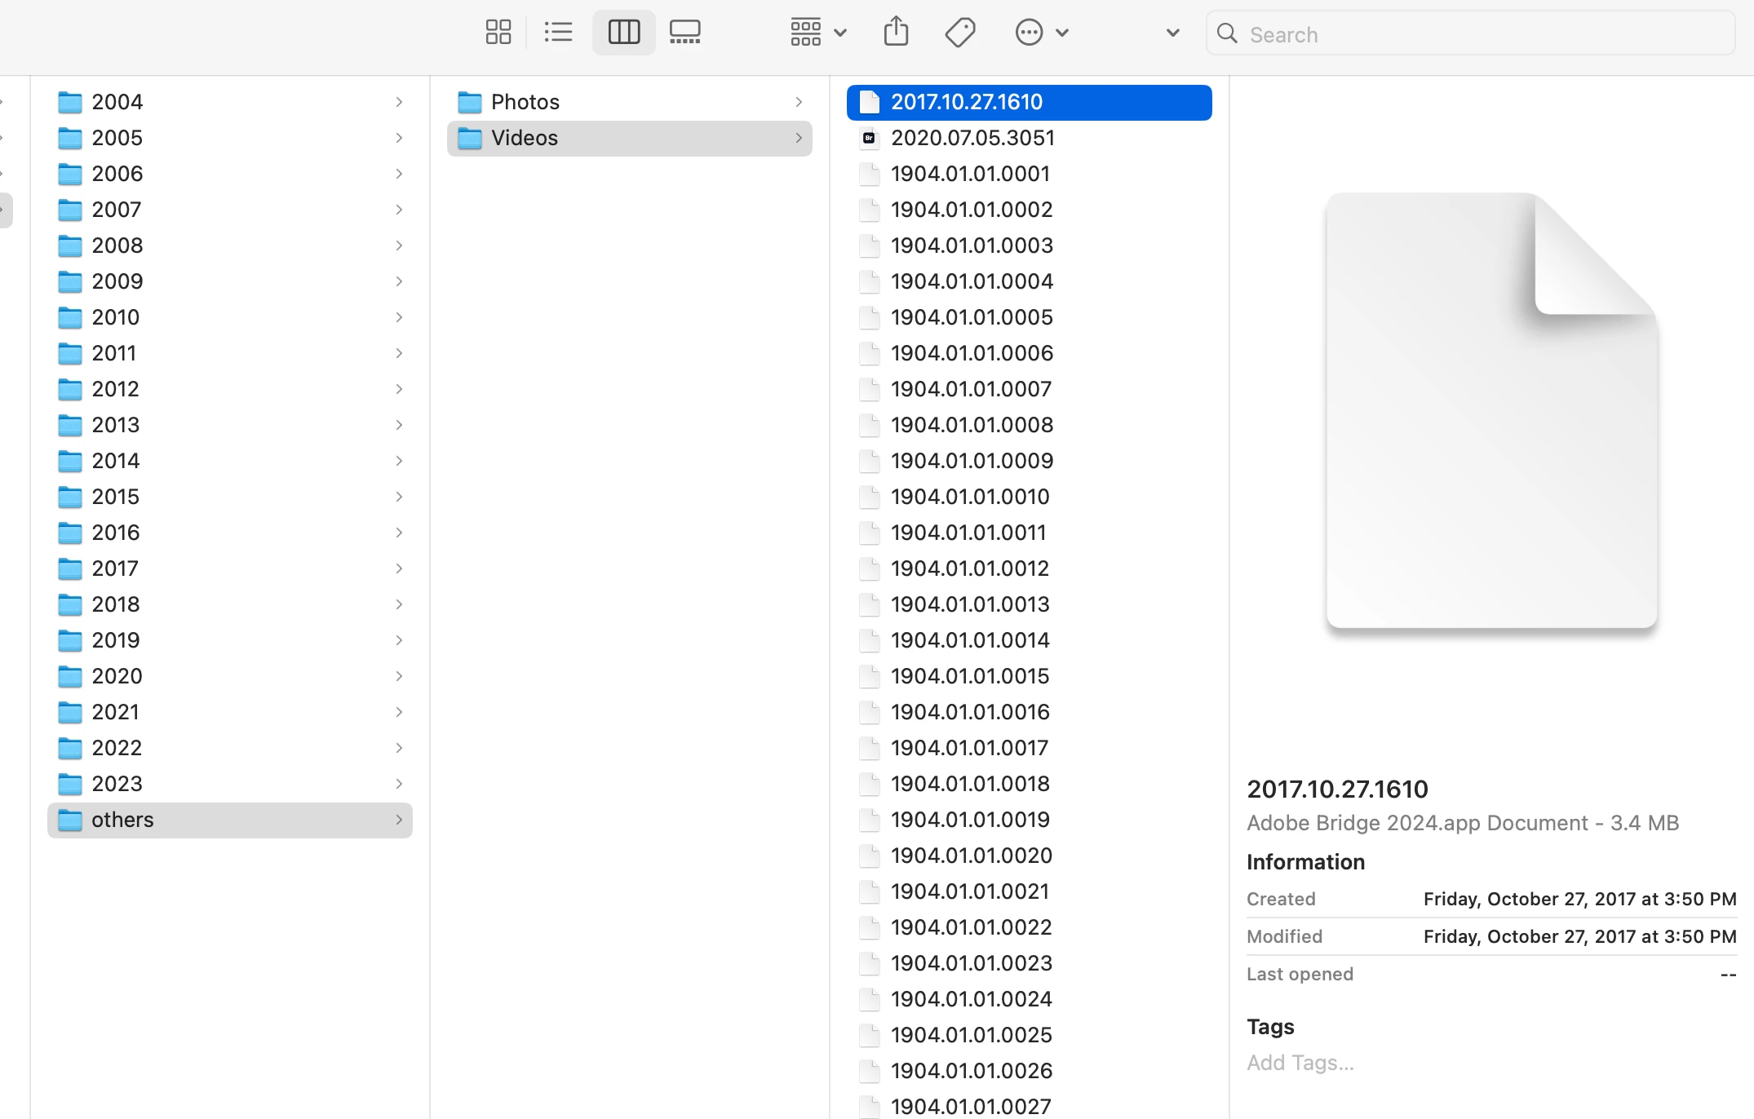Viewport: 1754px width, 1119px height.
Task: Switch to list view
Action: pos(559,33)
